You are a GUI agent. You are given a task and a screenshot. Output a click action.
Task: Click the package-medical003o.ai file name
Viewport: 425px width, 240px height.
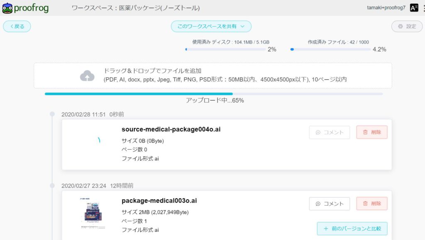point(159,201)
